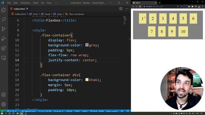Screen dimensions: 205x115
Task: Open the Explorer view in activity bar
Action: pyautogui.click(x=4, y=10)
